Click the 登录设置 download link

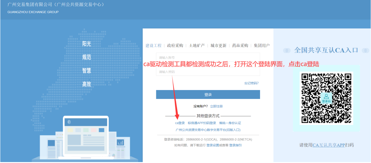[x=213, y=145]
